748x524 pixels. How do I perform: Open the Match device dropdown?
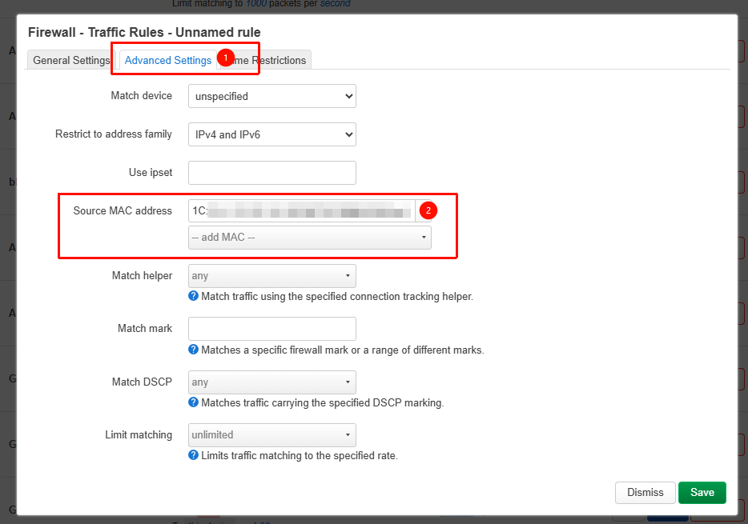tap(271, 96)
